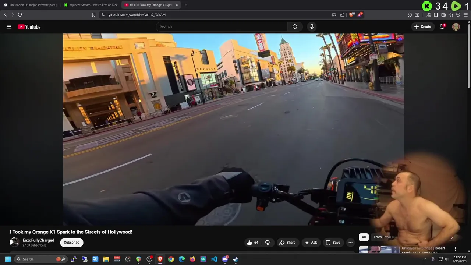Screen dimensions: 471x265
Task: Click the browser address bar URL
Action: [137, 15]
